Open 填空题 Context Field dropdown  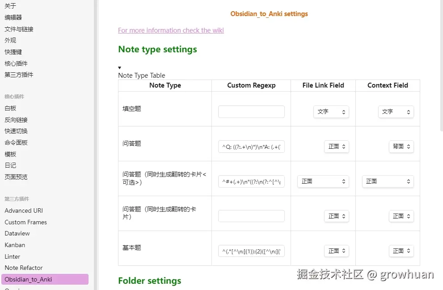point(396,112)
